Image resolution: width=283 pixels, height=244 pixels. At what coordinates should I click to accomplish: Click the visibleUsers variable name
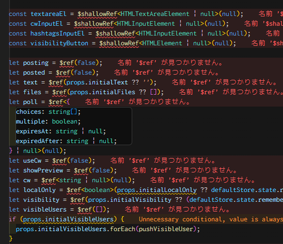pos(45,210)
